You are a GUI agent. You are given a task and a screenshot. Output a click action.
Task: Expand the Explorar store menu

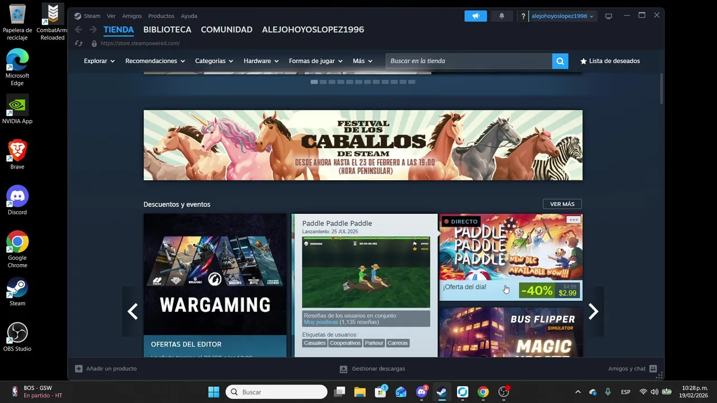(x=99, y=61)
